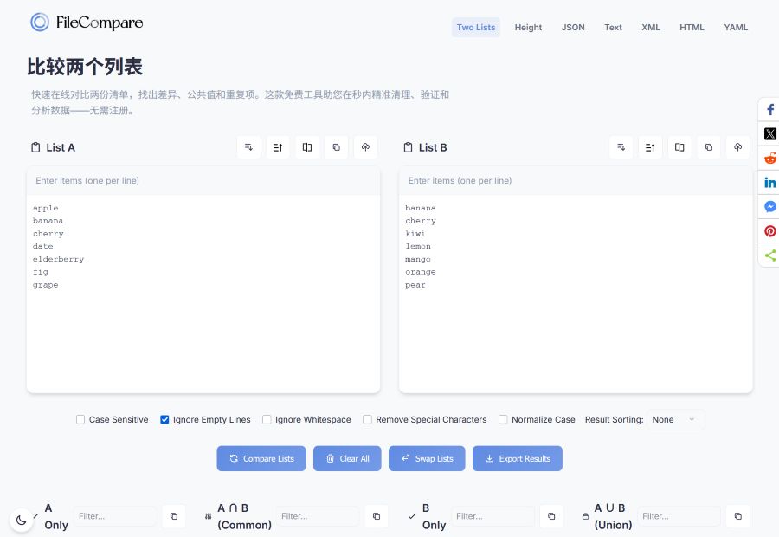Copy the A ∩ B Common results

pyautogui.click(x=377, y=516)
